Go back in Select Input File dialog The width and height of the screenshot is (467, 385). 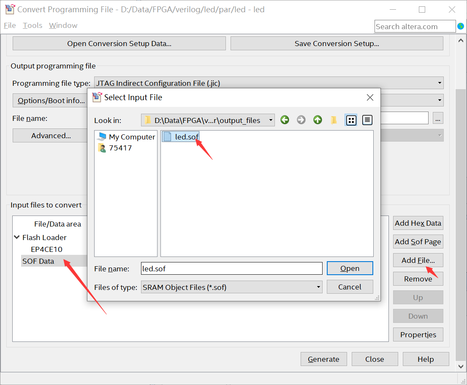tap(285, 120)
